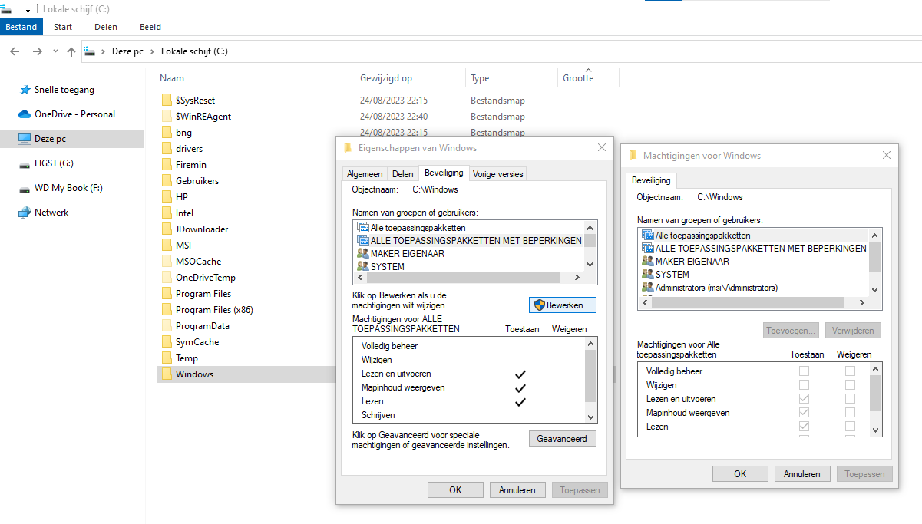Open the Beeld ribbon tab
This screenshot has height=524, width=922.
(150, 27)
